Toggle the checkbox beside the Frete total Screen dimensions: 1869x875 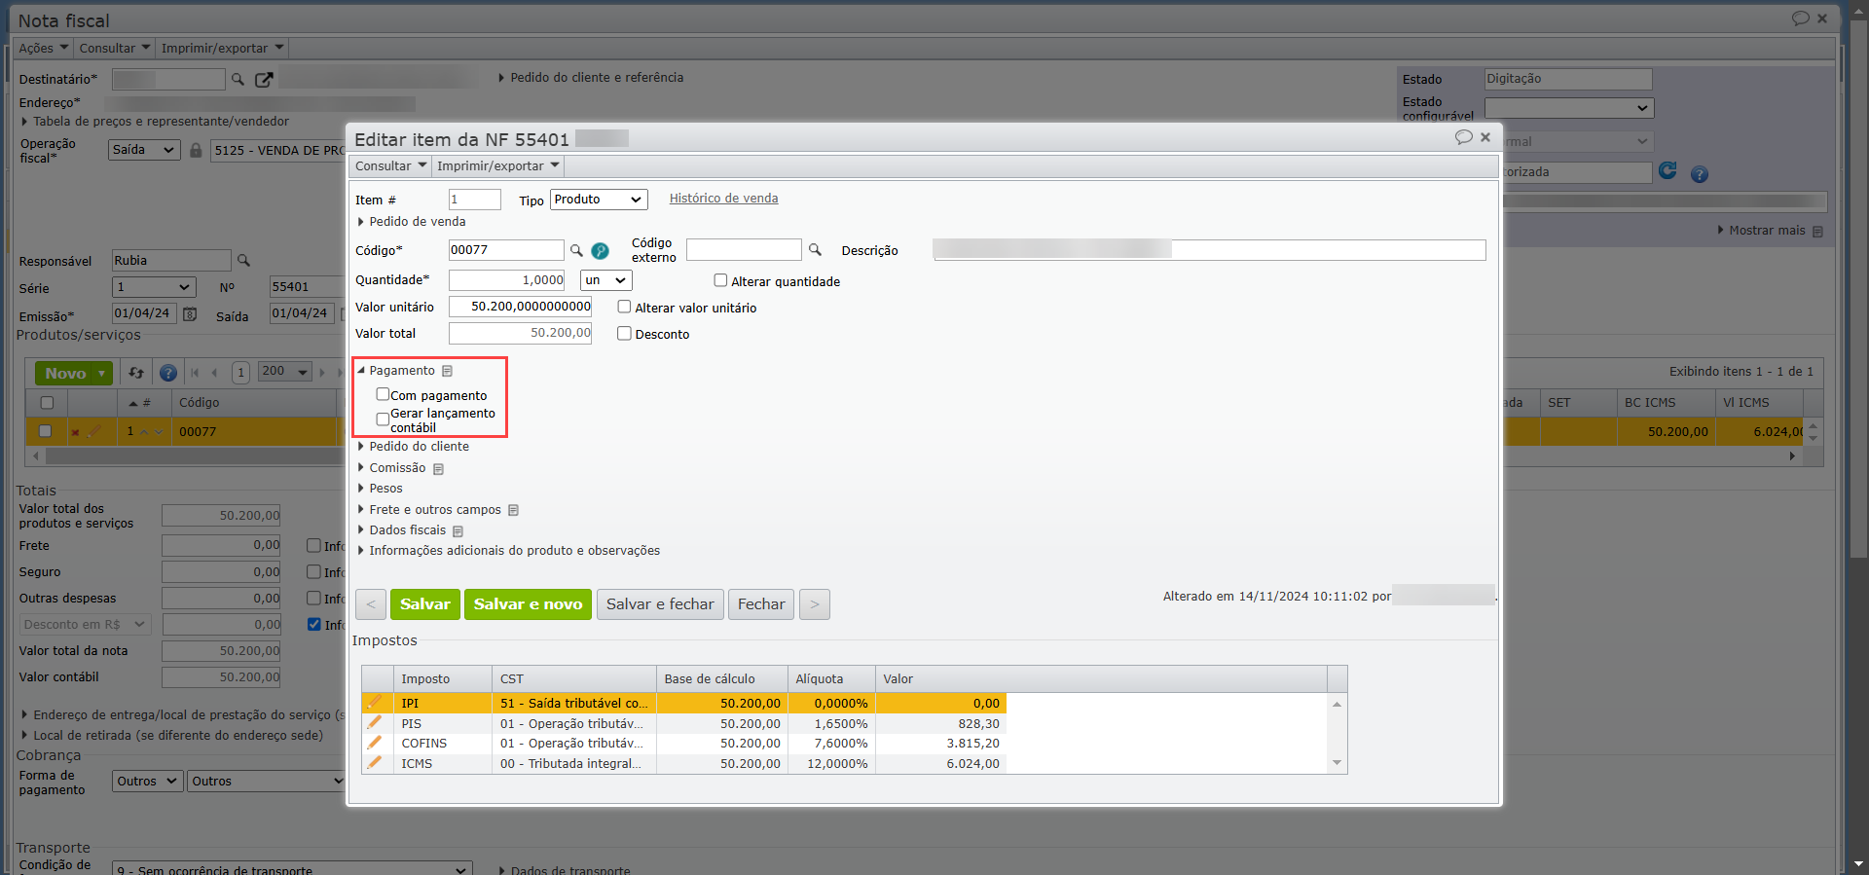[313, 546]
